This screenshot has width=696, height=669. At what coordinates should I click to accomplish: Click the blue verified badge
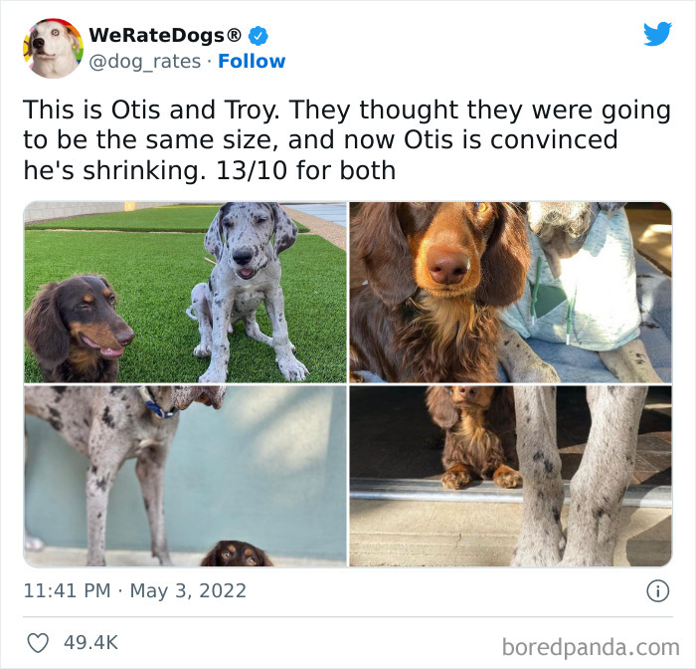point(258,36)
